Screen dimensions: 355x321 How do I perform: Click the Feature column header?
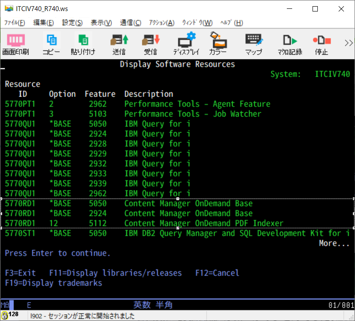100,94
